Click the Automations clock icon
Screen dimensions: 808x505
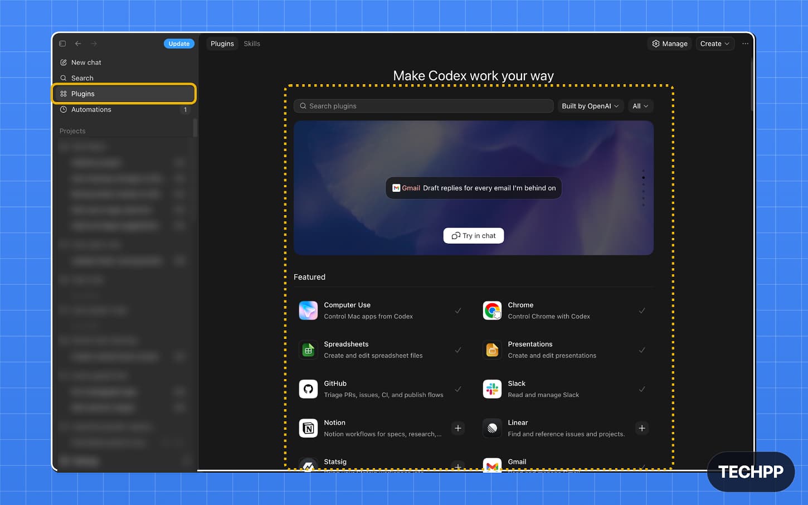[64, 109]
